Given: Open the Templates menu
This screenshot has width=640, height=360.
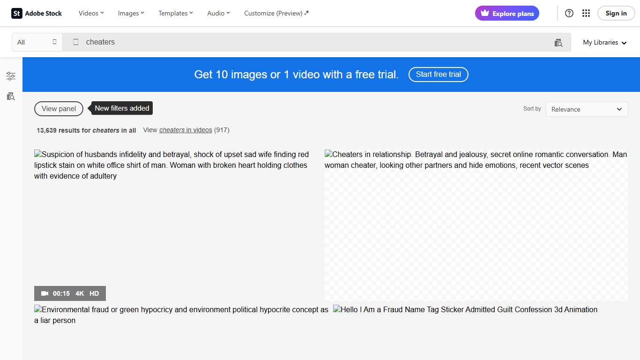Looking at the screenshot, I should [x=175, y=13].
